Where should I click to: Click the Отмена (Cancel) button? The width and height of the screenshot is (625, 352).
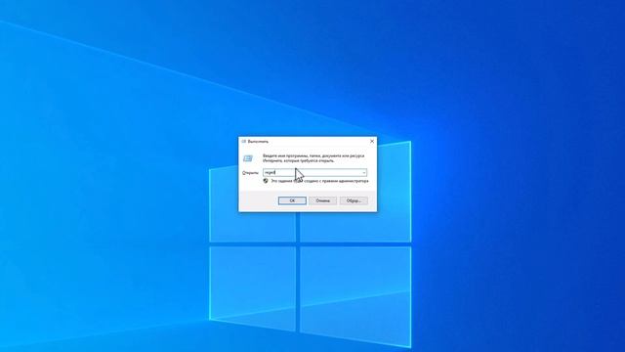[322, 200]
